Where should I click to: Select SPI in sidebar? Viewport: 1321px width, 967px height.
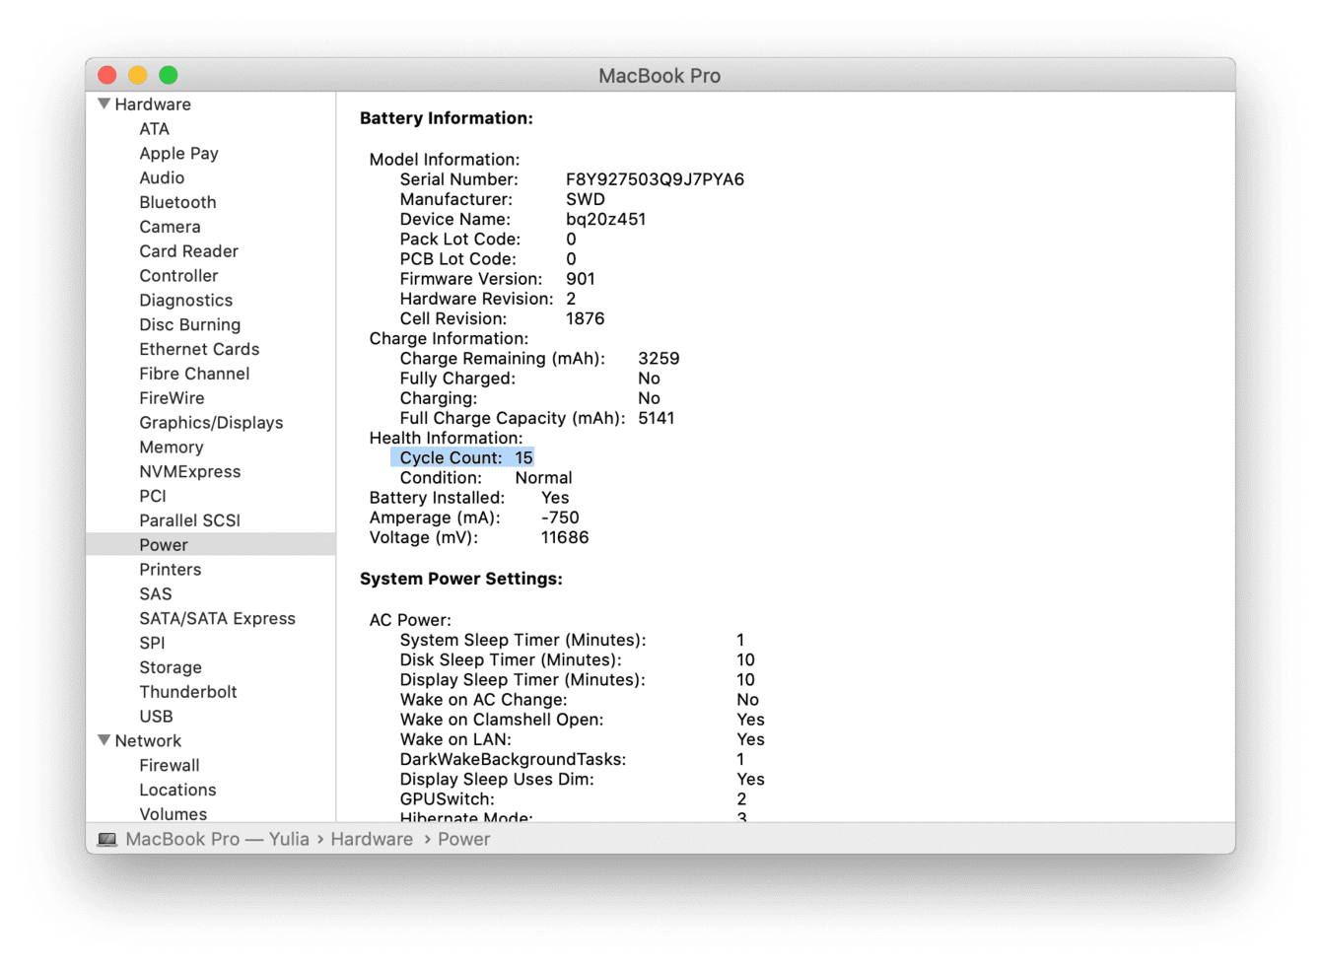(x=153, y=643)
